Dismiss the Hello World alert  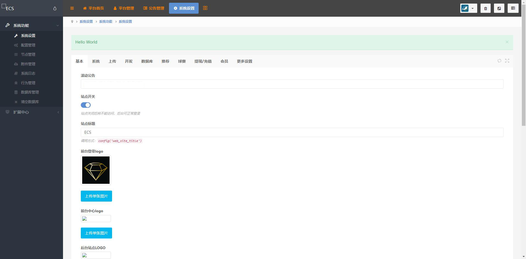click(507, 42)
